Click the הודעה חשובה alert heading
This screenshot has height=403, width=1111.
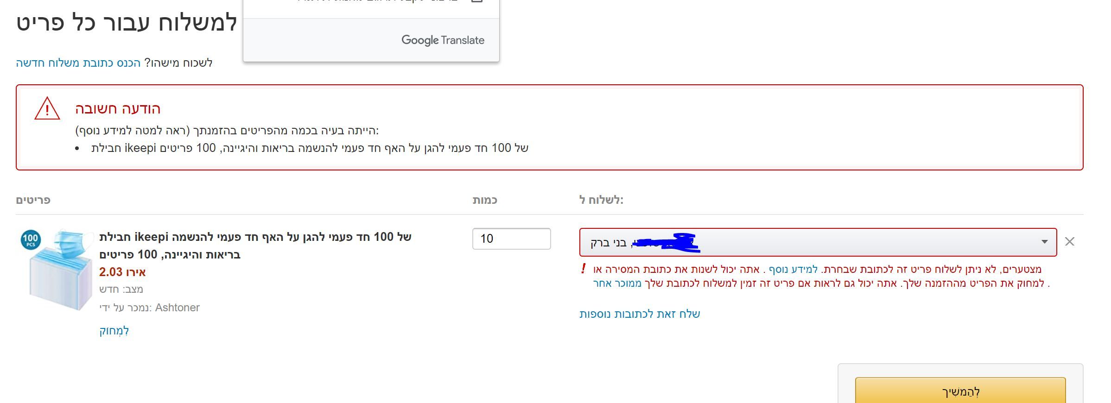tap(118, 109)
